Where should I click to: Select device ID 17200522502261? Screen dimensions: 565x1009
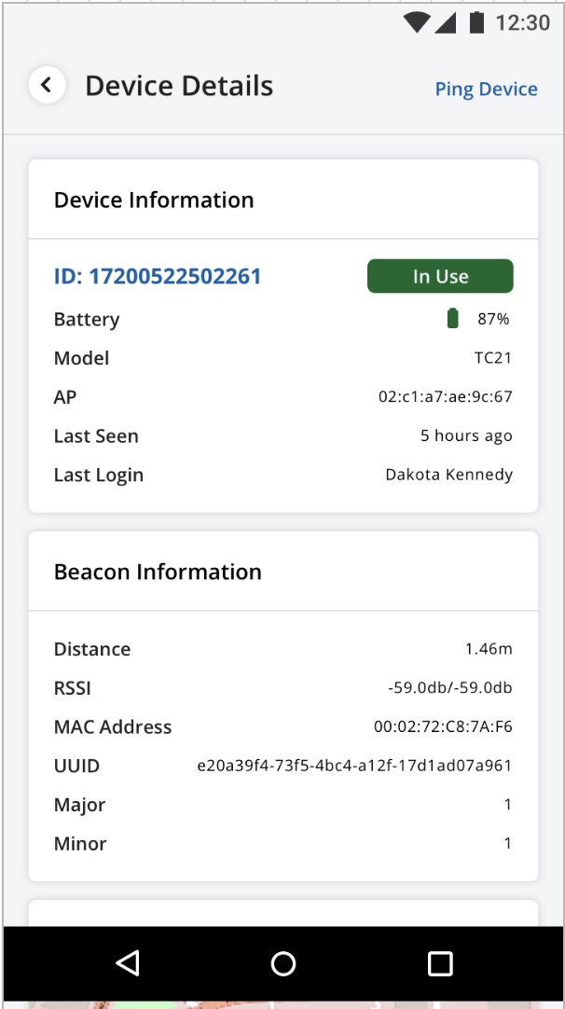point(157,276)
